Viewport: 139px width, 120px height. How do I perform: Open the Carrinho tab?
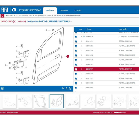(64, 11)
